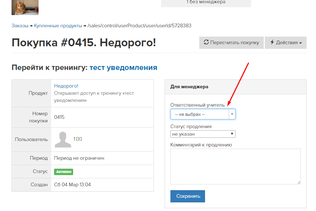Image resolution: width=316 pixels, height=211 pixels.
Task: Click the user name 1 text
Action: point(74,139)
